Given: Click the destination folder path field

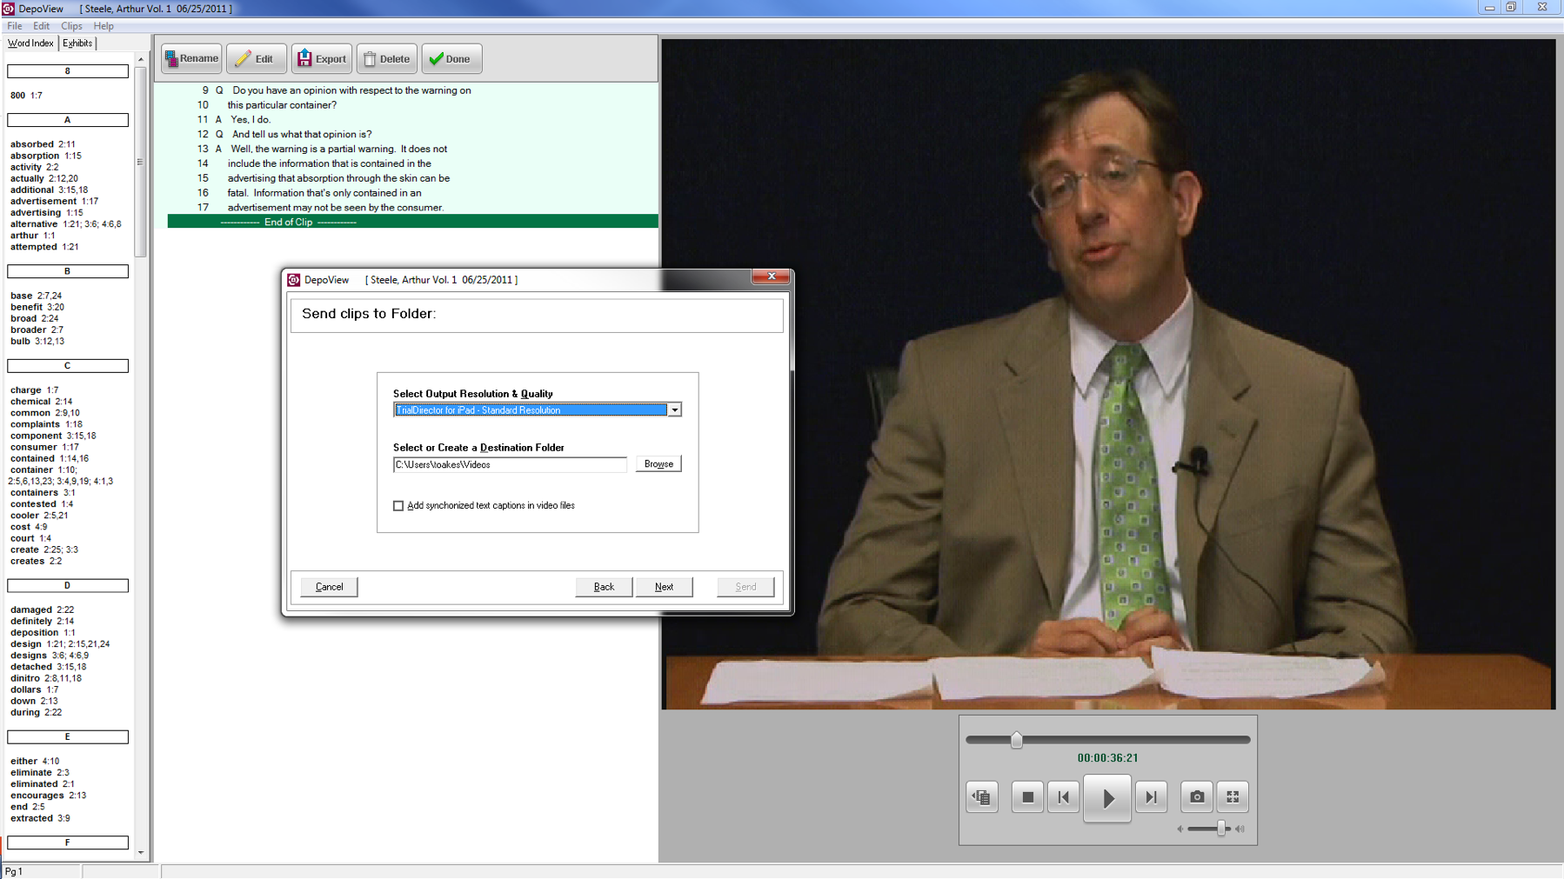Looking at the screenshot, I should click(510, 465).
